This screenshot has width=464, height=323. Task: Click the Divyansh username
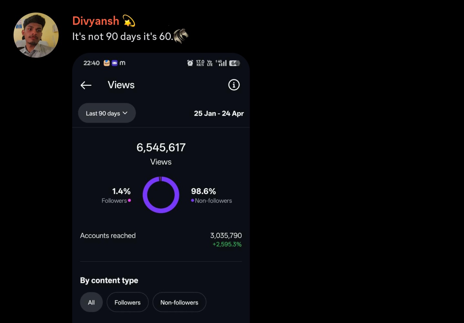[96, 21]
